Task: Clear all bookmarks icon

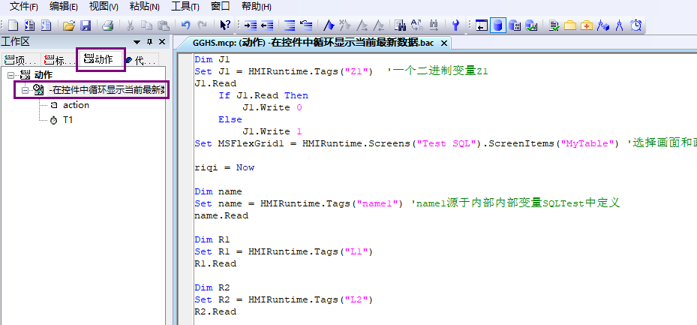Action: pos(345,26)
